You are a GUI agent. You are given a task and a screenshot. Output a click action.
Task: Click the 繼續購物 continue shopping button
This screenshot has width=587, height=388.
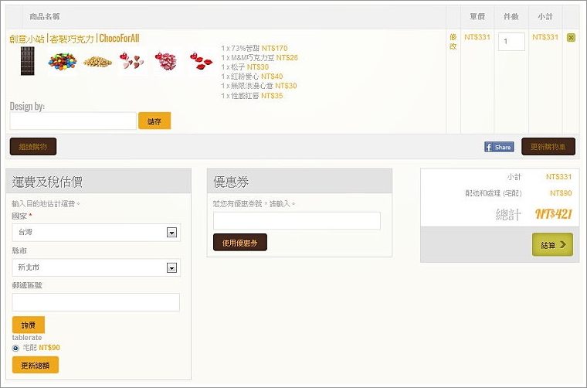pos(33,146)
